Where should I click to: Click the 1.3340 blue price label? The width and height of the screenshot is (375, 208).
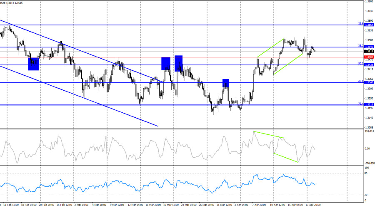[x=369, y=82]
